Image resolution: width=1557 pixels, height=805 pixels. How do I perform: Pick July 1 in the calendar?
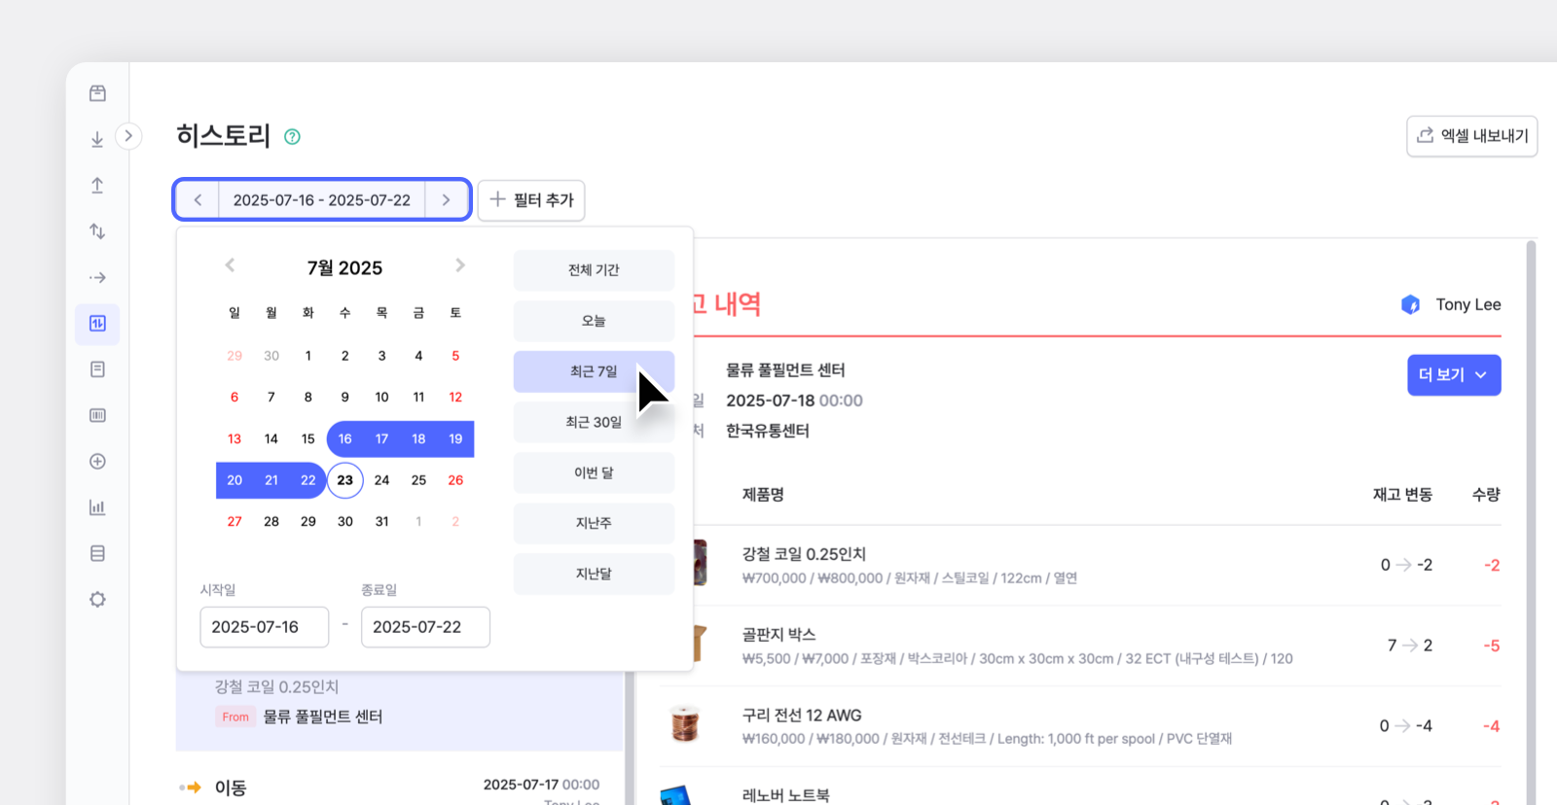point(308,356)
